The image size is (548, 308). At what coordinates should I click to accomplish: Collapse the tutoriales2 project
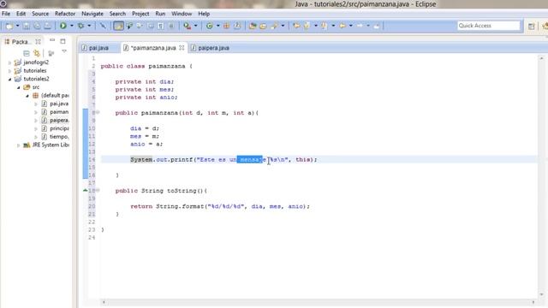pos(9,80)
